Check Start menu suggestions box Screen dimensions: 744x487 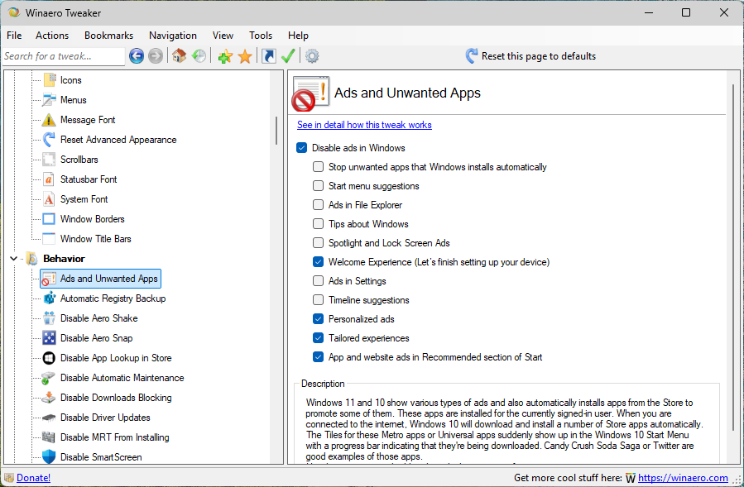coord(318,186)
